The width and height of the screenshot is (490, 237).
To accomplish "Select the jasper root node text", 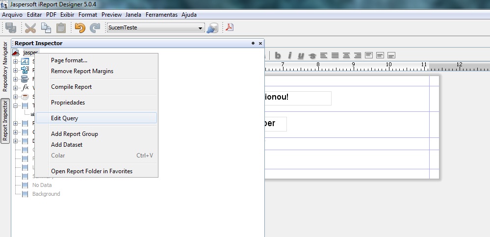I will coord(30,53).
